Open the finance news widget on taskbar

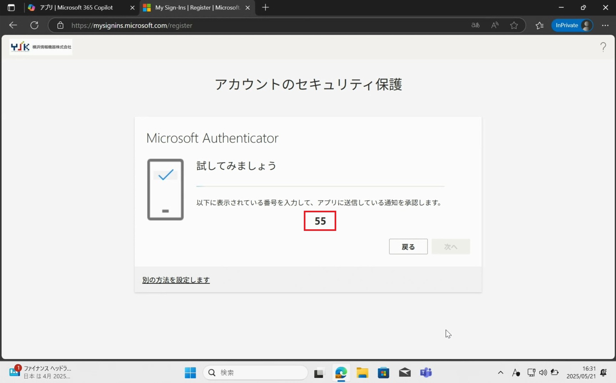[x=40, y=372]
